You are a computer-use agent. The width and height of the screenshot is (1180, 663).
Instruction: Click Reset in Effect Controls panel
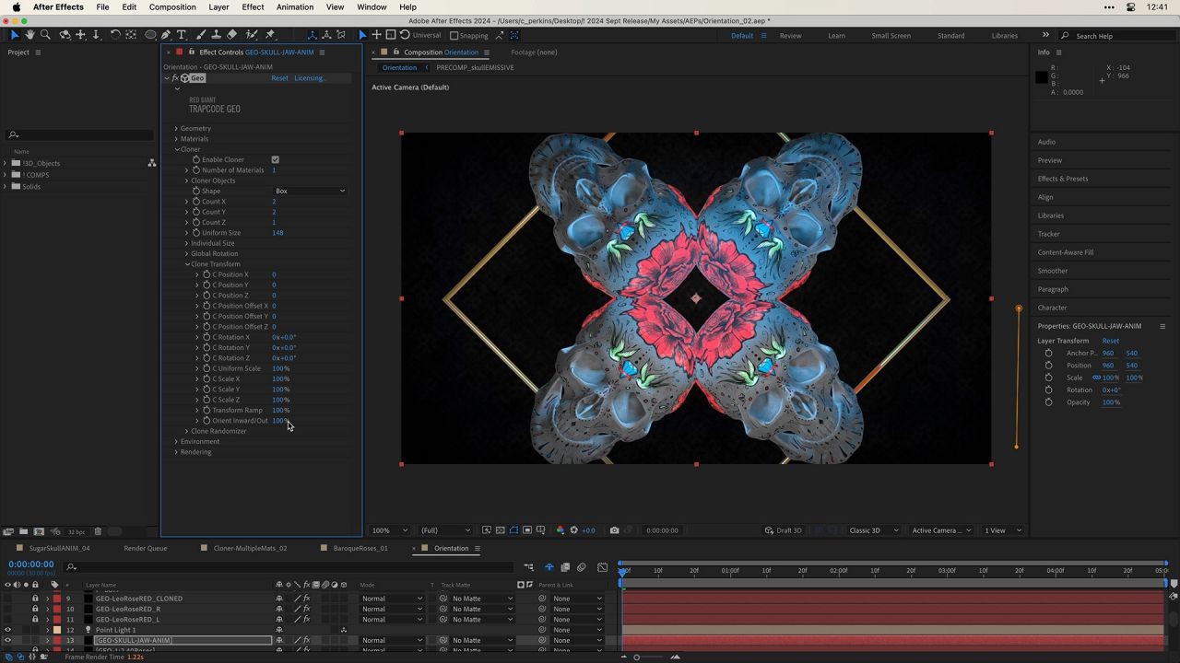point(279,78)
